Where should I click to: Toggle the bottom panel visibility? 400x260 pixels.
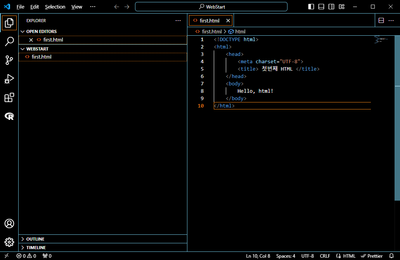coord(321,7)
